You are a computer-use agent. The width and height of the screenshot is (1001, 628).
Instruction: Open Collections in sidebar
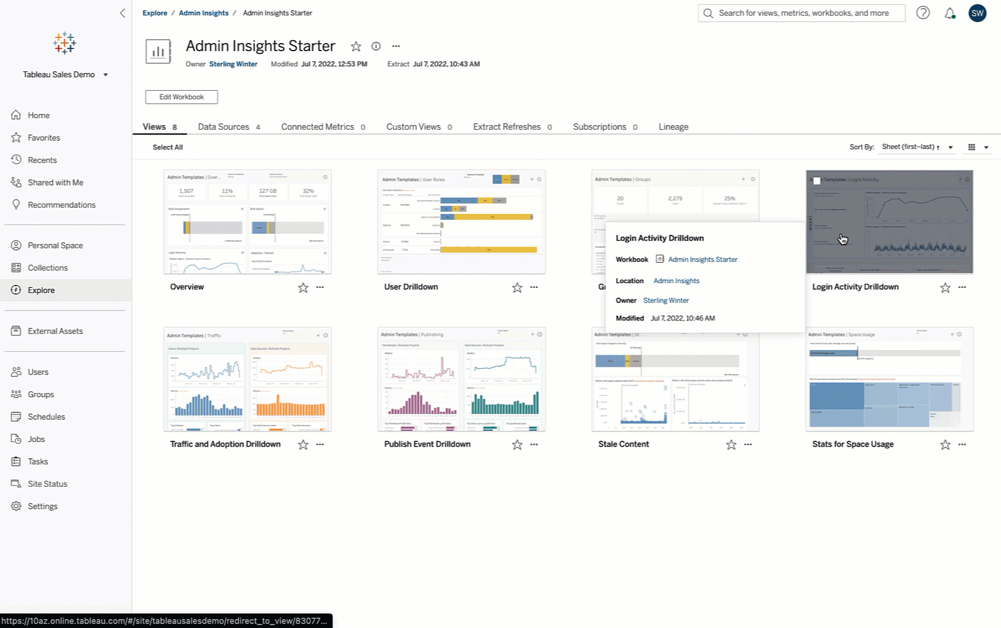tap(66, 268)
